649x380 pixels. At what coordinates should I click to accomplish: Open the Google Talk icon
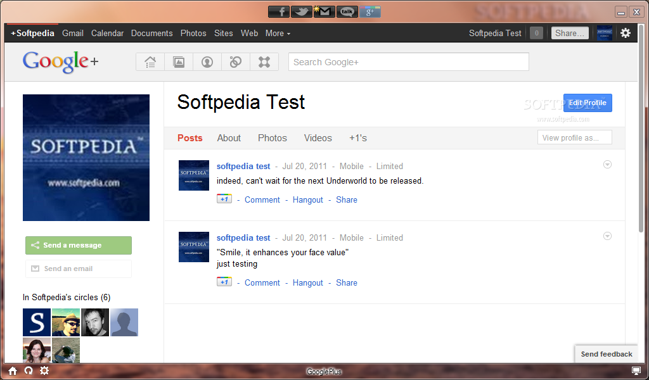pyautogui.click(x=347, y=11)
